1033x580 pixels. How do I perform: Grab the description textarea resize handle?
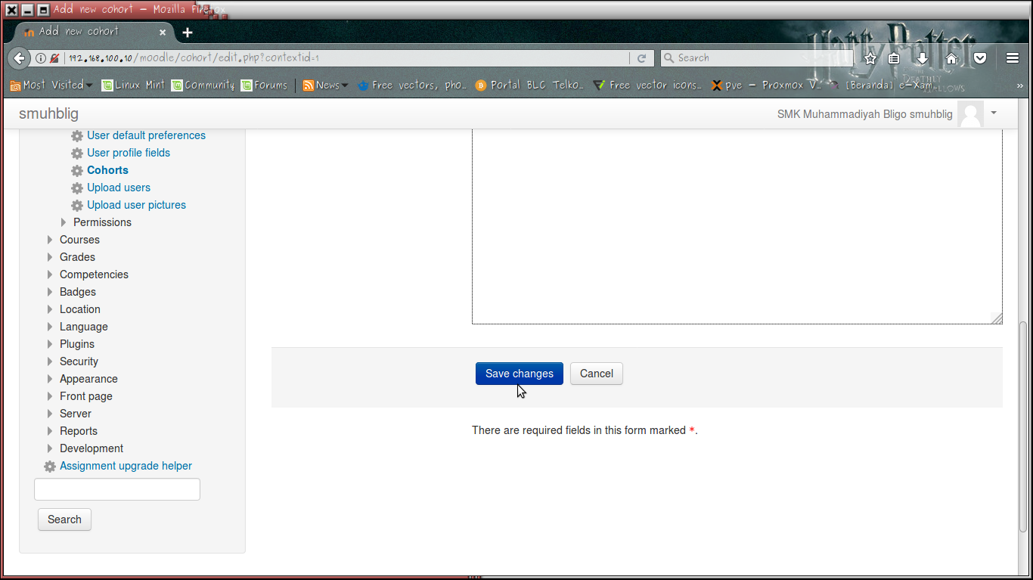pos(997,318)
